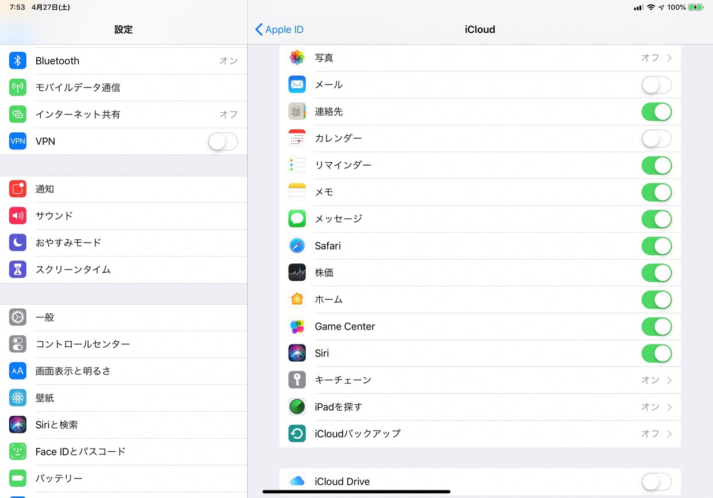The width and height of the screenshot is (713, 498).
Task: Open キーチェーン settings via its chevron
Action: (669, 380)
